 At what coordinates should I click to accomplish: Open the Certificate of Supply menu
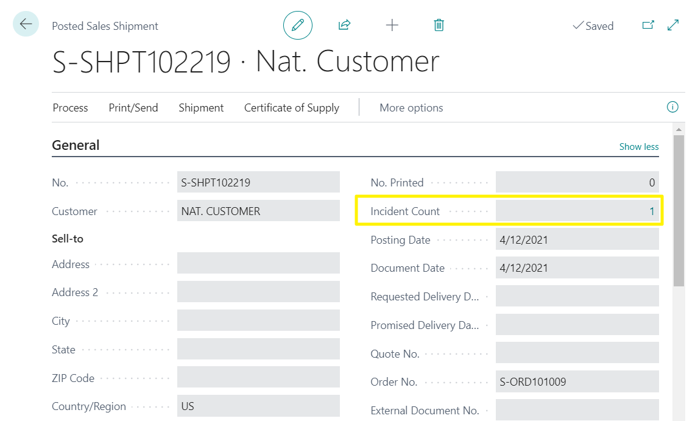pyautogui.click(x=292, y=108)
